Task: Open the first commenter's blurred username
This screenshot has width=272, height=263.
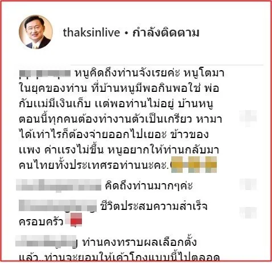Action: (45, 74)
